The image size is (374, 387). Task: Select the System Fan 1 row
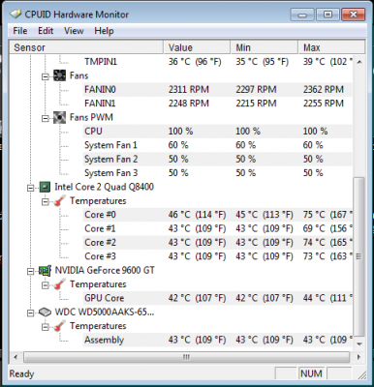218,145
